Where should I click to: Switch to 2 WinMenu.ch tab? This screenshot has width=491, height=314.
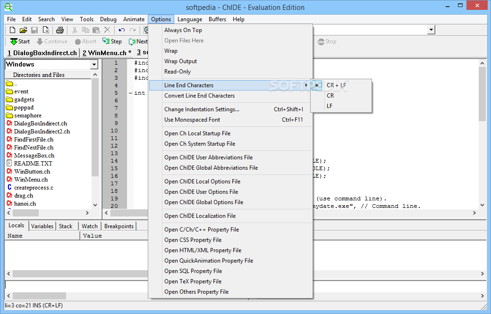click(107, 53)
